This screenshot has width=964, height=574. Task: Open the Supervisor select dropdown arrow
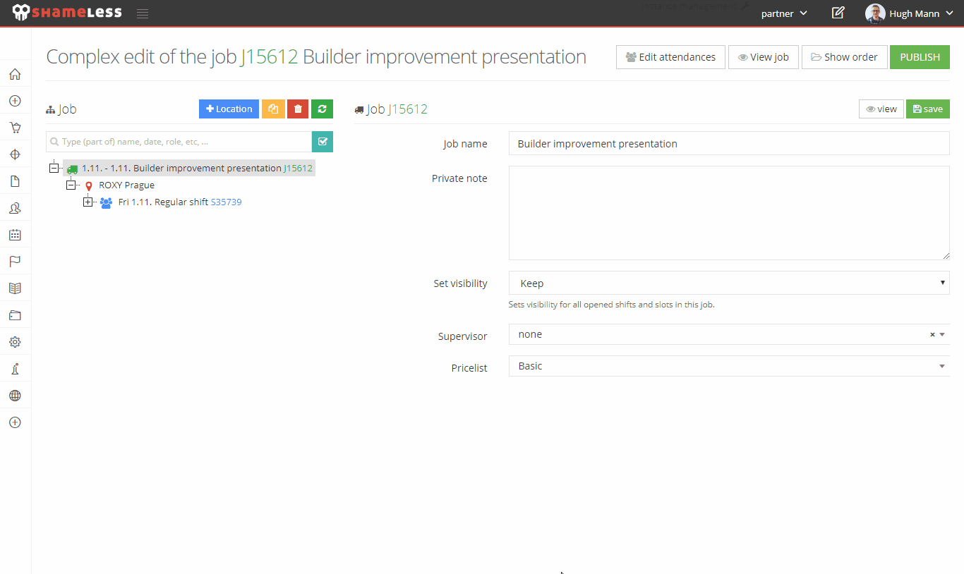tap(942, 335)
